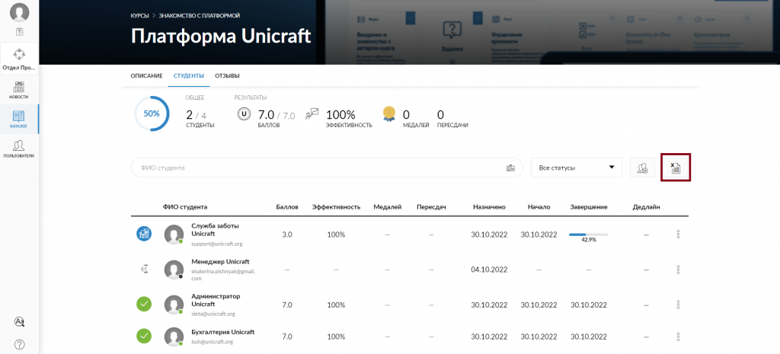This screenshot has height=354, width=780.
Task: Click the avatar of Служба заботы Unicraft
Action: pos(174,234)
